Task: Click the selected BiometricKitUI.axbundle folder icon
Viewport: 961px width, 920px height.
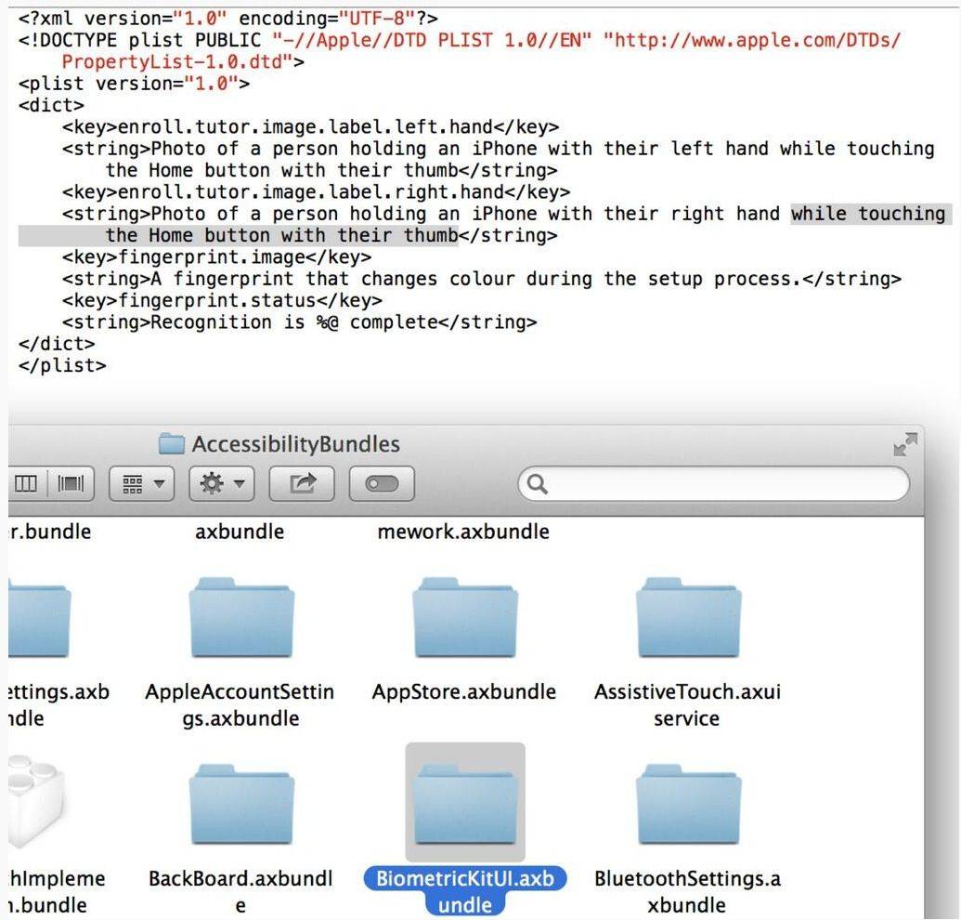Action: (464, 801)
